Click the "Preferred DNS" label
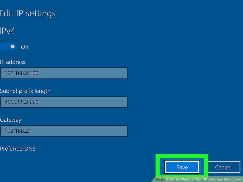The image size is (243, 182). [x=18, y=149]
